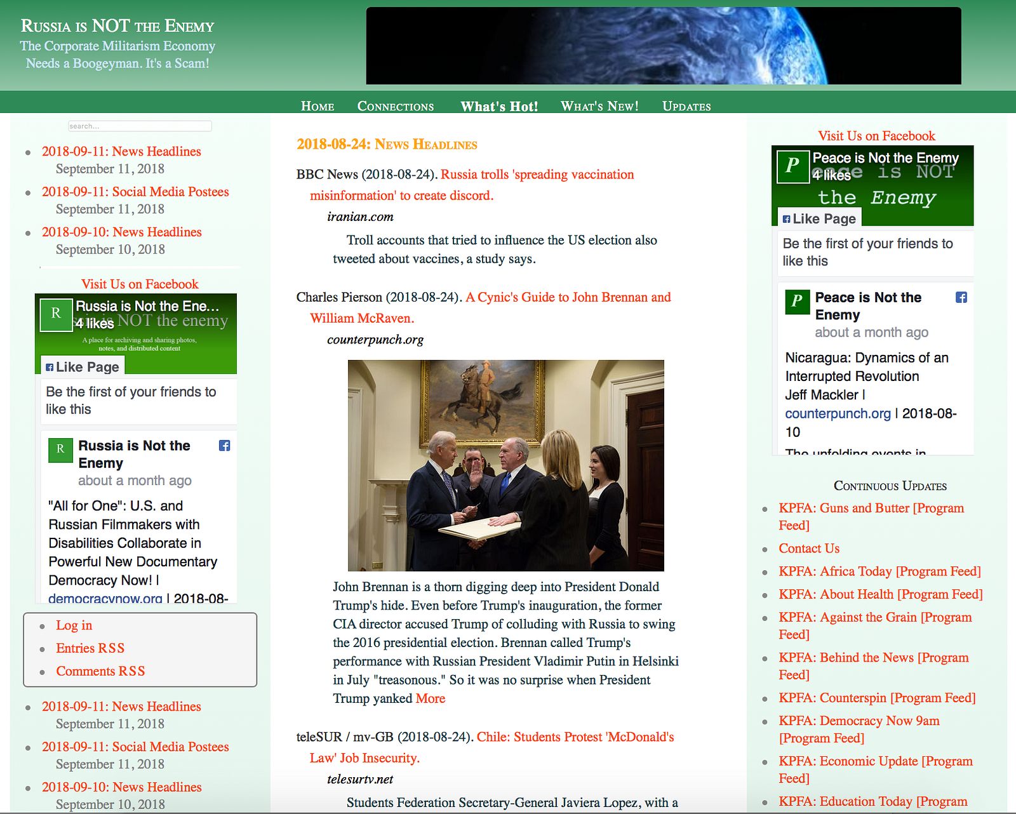
Task: Click the iranian.com source text
Action: click(360, 217)
